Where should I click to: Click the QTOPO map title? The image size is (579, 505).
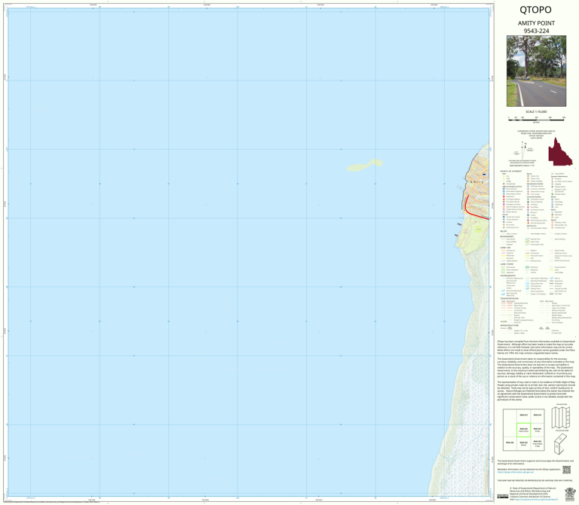tap(535, 10)
